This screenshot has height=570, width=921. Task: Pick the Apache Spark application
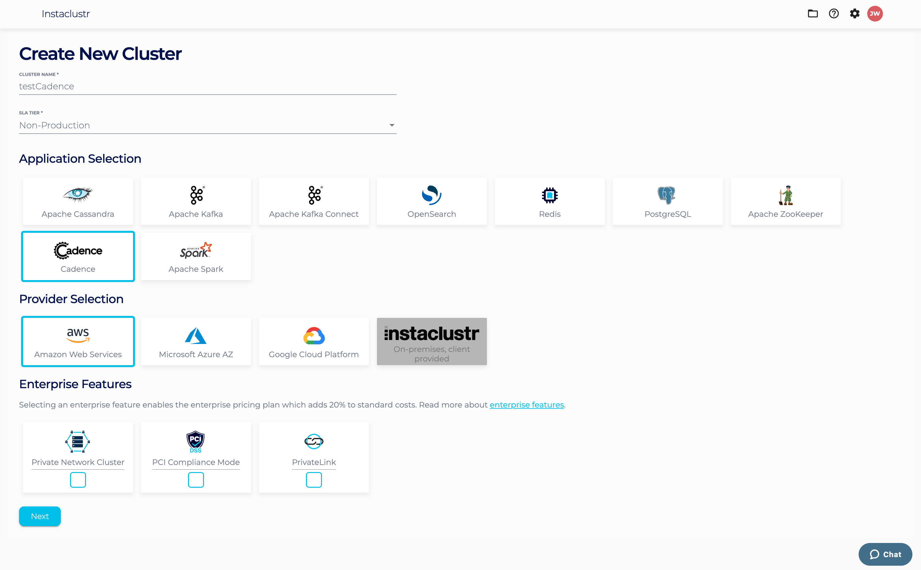(196, 256)
